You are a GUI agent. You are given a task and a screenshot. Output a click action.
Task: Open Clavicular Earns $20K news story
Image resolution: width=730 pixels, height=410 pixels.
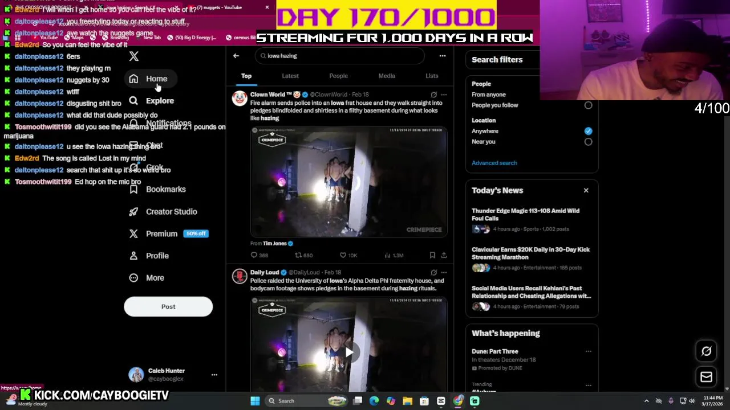(532, 258)
